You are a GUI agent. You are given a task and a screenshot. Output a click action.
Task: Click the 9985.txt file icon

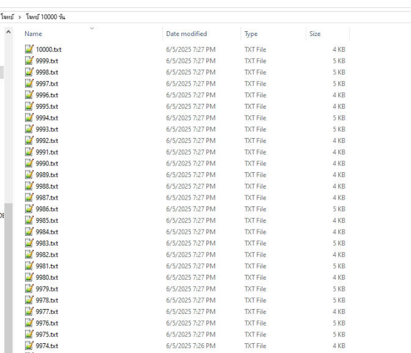(x=29, y=220)
